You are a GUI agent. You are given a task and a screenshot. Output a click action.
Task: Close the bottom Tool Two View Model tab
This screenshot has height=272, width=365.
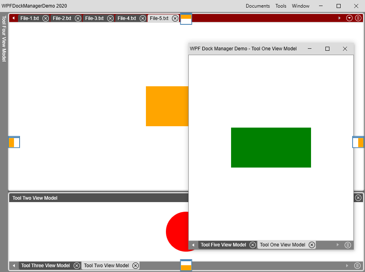(x=136, y=266)
